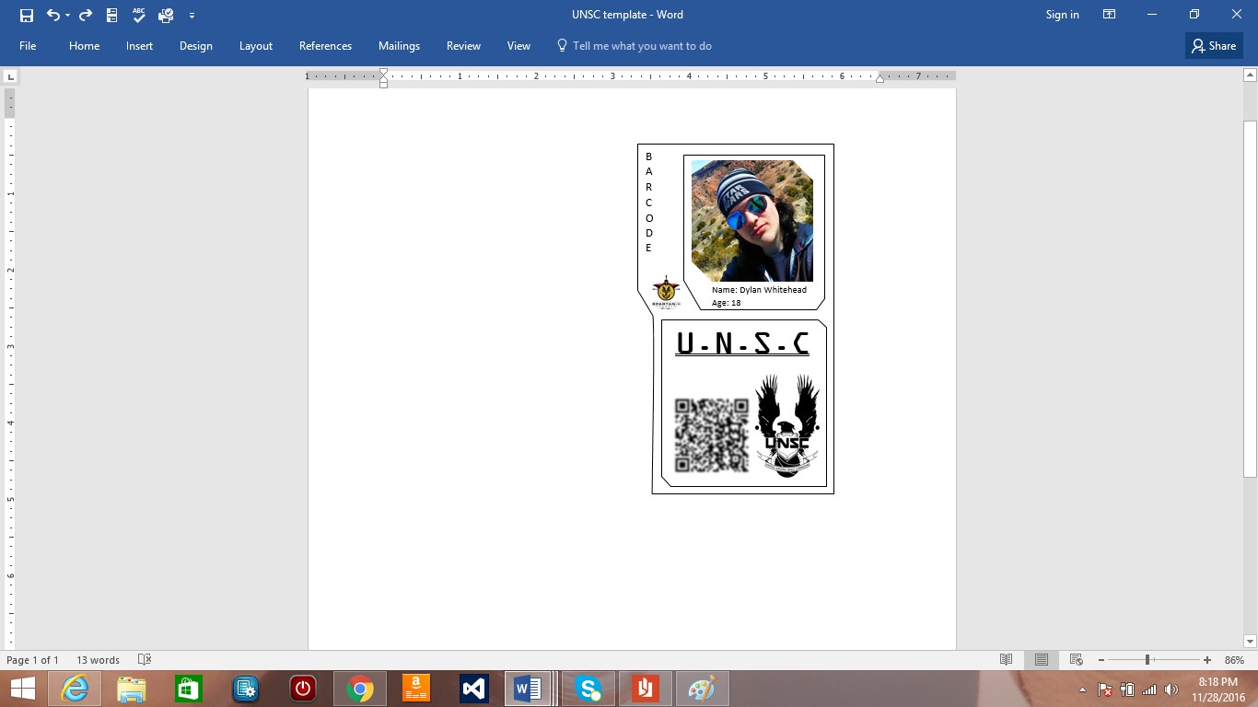Show hidden system tray icons

pyautogui.click(x=1082, y=690)
